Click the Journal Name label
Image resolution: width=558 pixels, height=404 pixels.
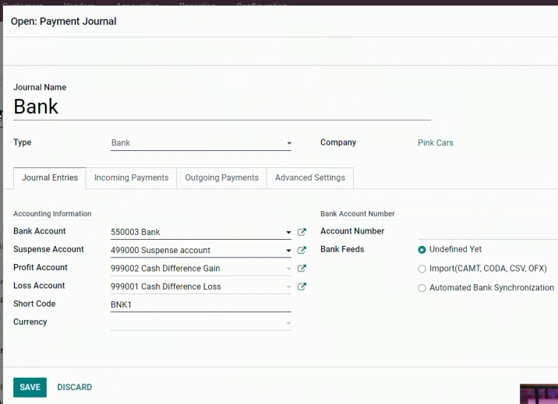coord(40,87)
